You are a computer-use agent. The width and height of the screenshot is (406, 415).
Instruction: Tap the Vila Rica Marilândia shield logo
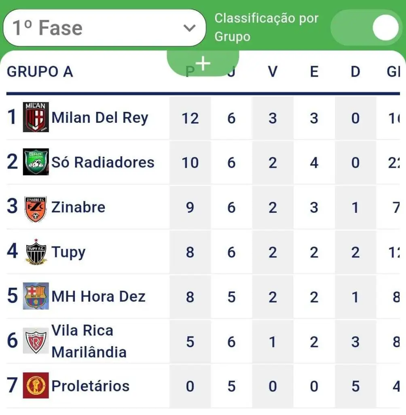click(x=36, y=340)
